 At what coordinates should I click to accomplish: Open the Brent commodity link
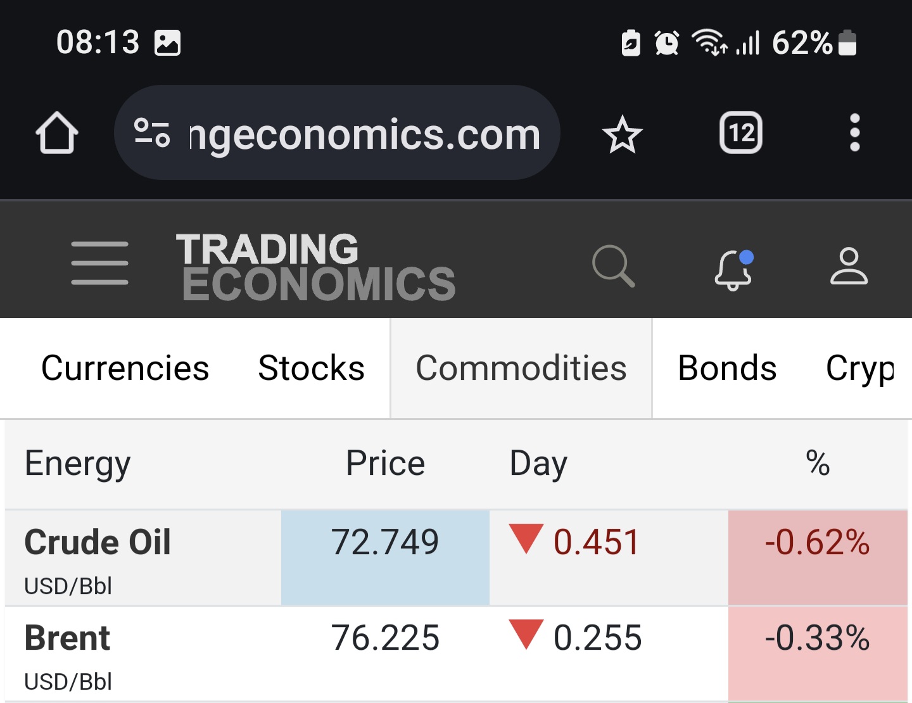pyautogui.click(x=67, y=638)
